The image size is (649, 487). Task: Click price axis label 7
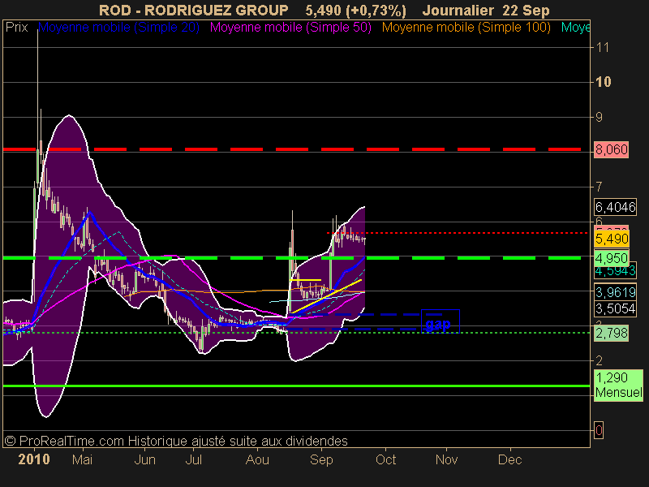tap(599, 187)
